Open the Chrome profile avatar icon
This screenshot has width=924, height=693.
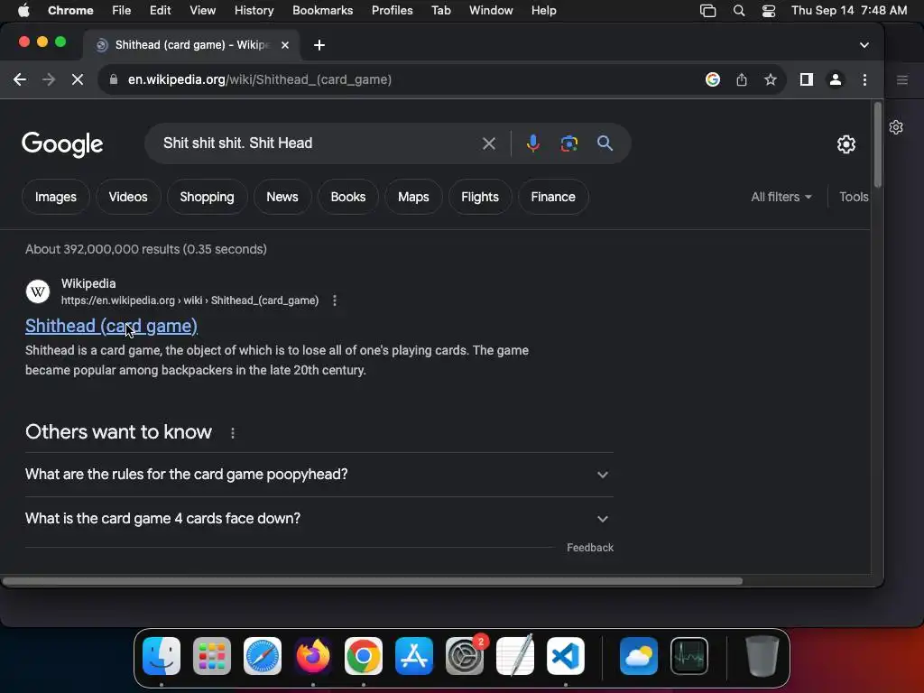coord(835,79)
